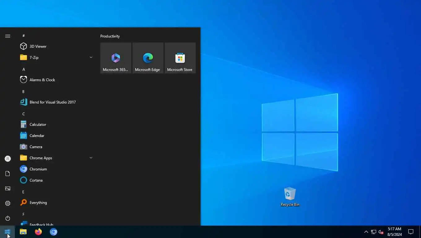Image resolution: width=421 pixels, height=238 pixels.
Task: Open Pictures from the Start sidebar
Action: click(8, 188)
